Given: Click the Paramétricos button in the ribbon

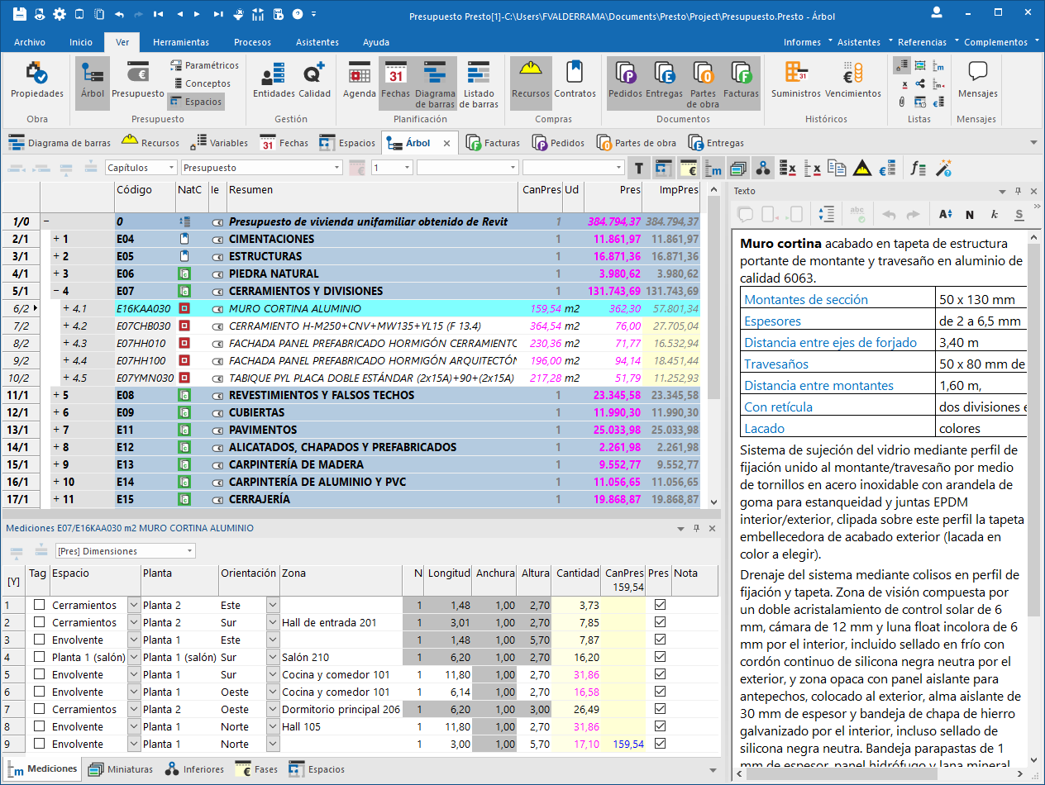Looking at the screenshot, I should pyautogui.click(x=204, y=65).
